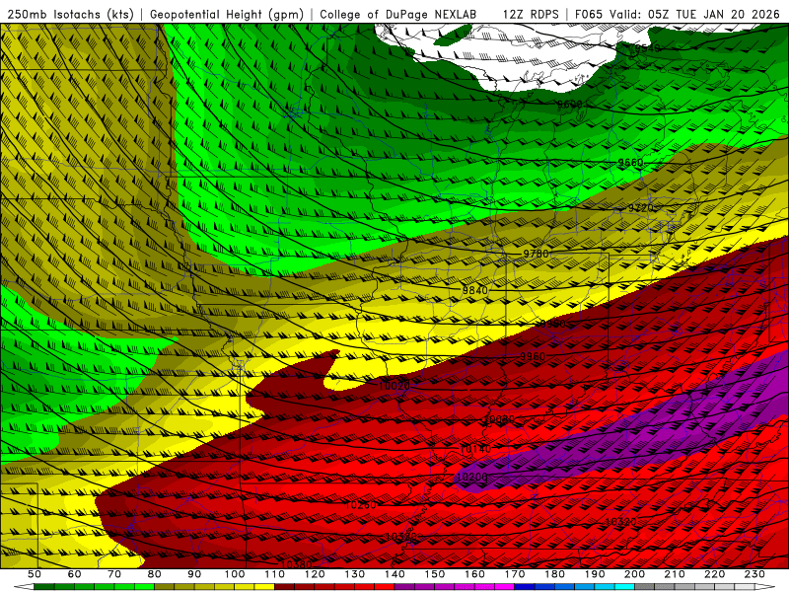789x592 pixels.
Task: Click the 120 kts color scale label
Action: 315,574
